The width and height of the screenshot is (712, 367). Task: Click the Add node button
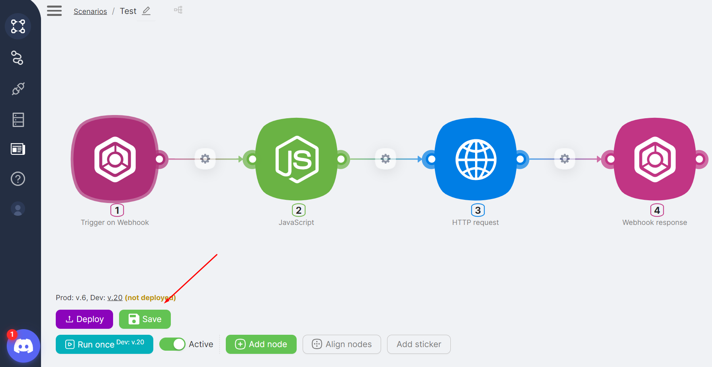pos(261,344)
